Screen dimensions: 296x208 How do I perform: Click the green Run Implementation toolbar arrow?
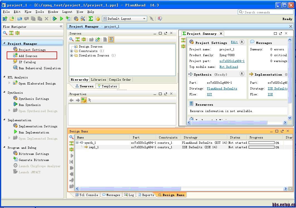coord(62,19)
